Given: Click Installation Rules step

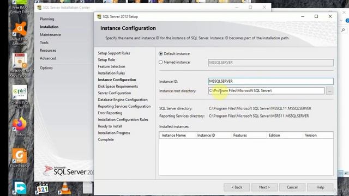Looking at the screenshot, I should (x=111, y=73).
